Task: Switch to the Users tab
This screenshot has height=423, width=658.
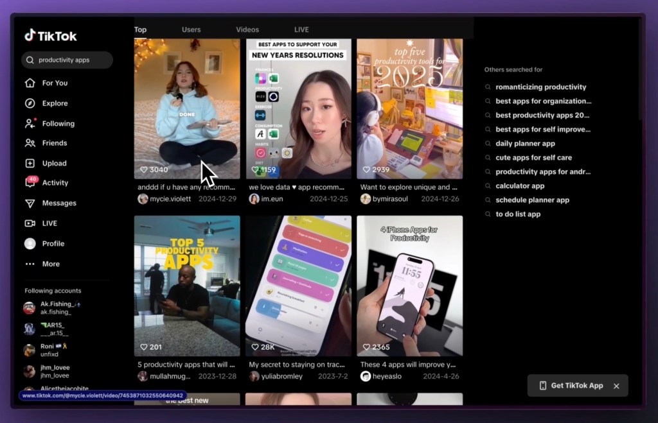Action: pos(191,30)
